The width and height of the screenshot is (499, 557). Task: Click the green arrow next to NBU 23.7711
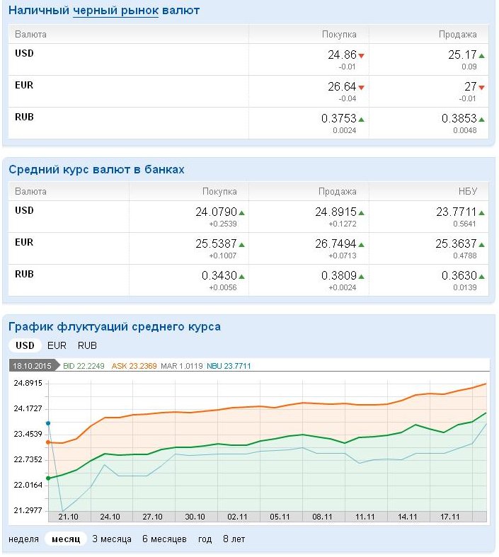point(481,212)
